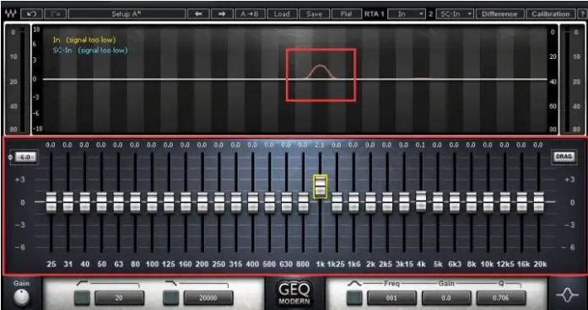Go to next preset with right arrow
Image resolution: width=588 pixels, height=310 pixels.
[222, 14]
